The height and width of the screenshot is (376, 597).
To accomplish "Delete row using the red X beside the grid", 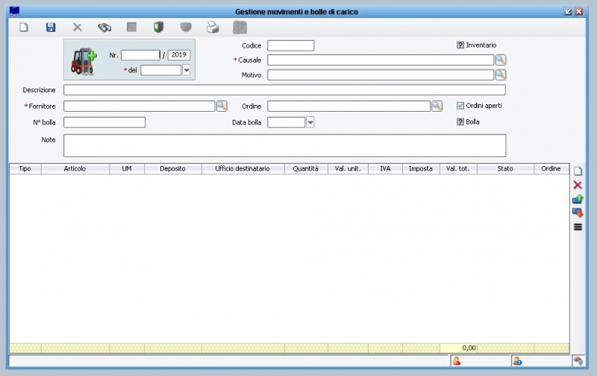I will click(x=577, y=185).
